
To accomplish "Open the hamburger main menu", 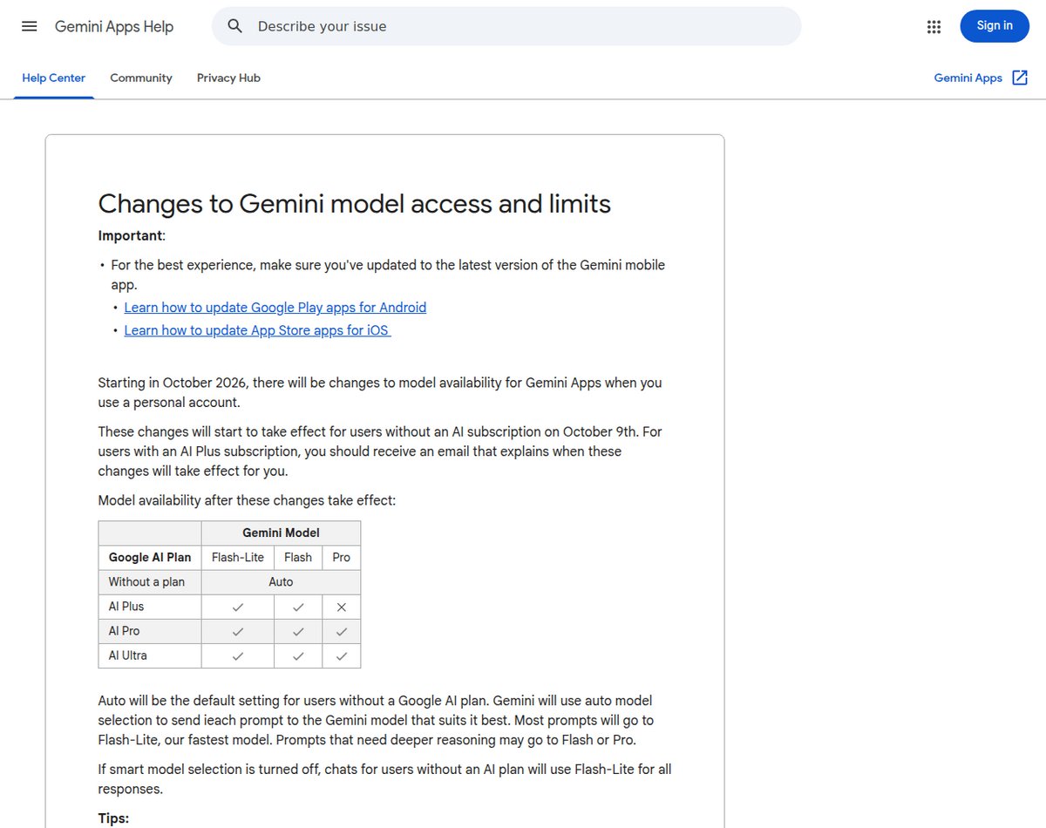I will tap(29, 26).
